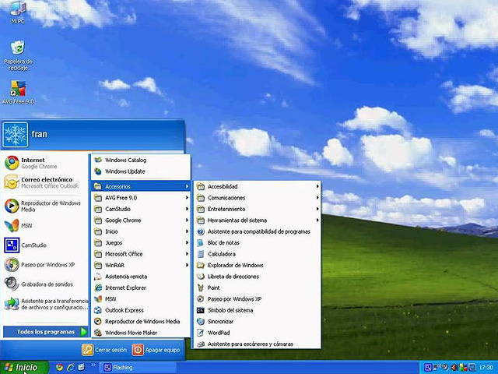Open Símbolo del sistema

pos(258,310)
